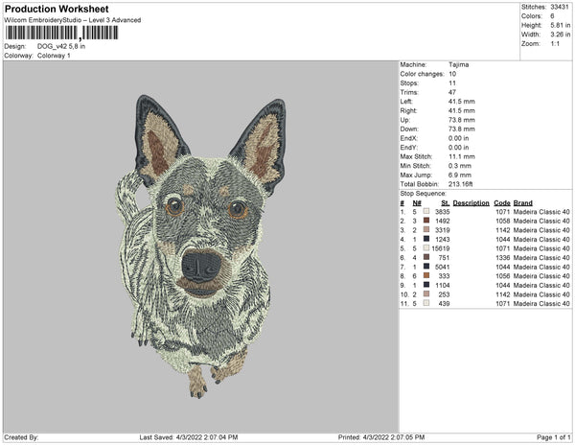
Task: Click the 'Stop Sequence:' heading
Action: pos(423,194)
